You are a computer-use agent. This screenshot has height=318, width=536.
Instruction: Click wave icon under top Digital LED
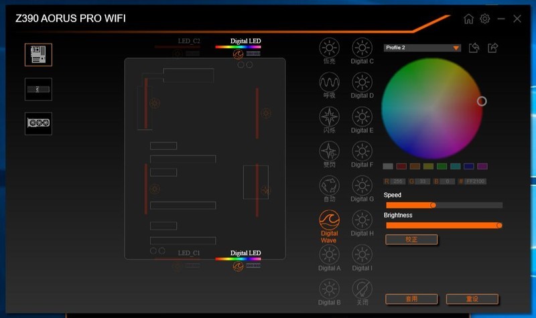point(238,54)
